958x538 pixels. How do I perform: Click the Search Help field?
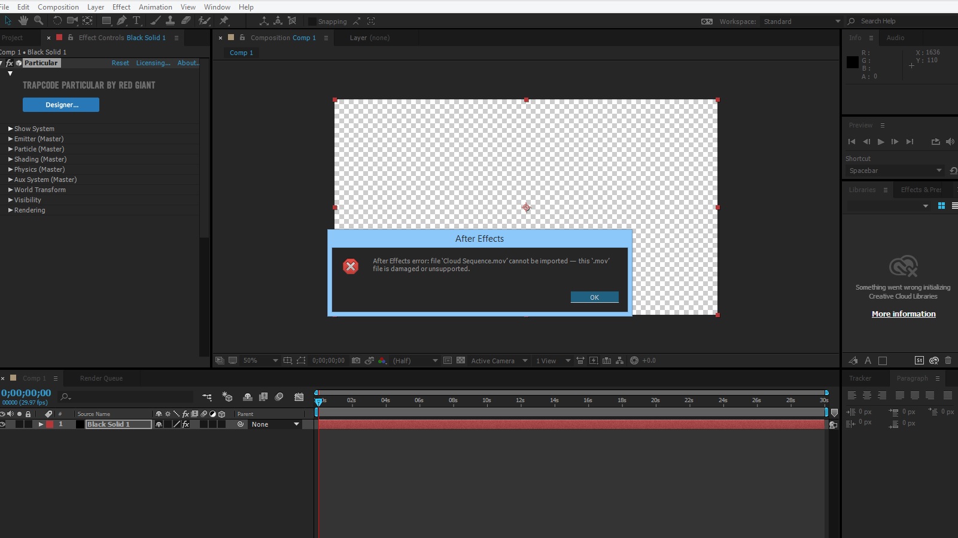(x=902, y=22)
